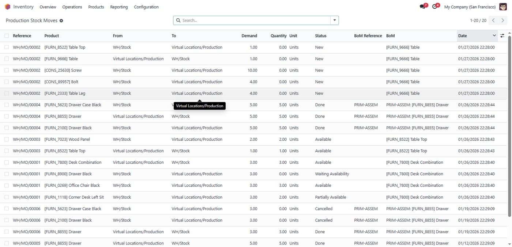Open the Inventory app home icon
This screenshot has width=512, height=247.
7,7
